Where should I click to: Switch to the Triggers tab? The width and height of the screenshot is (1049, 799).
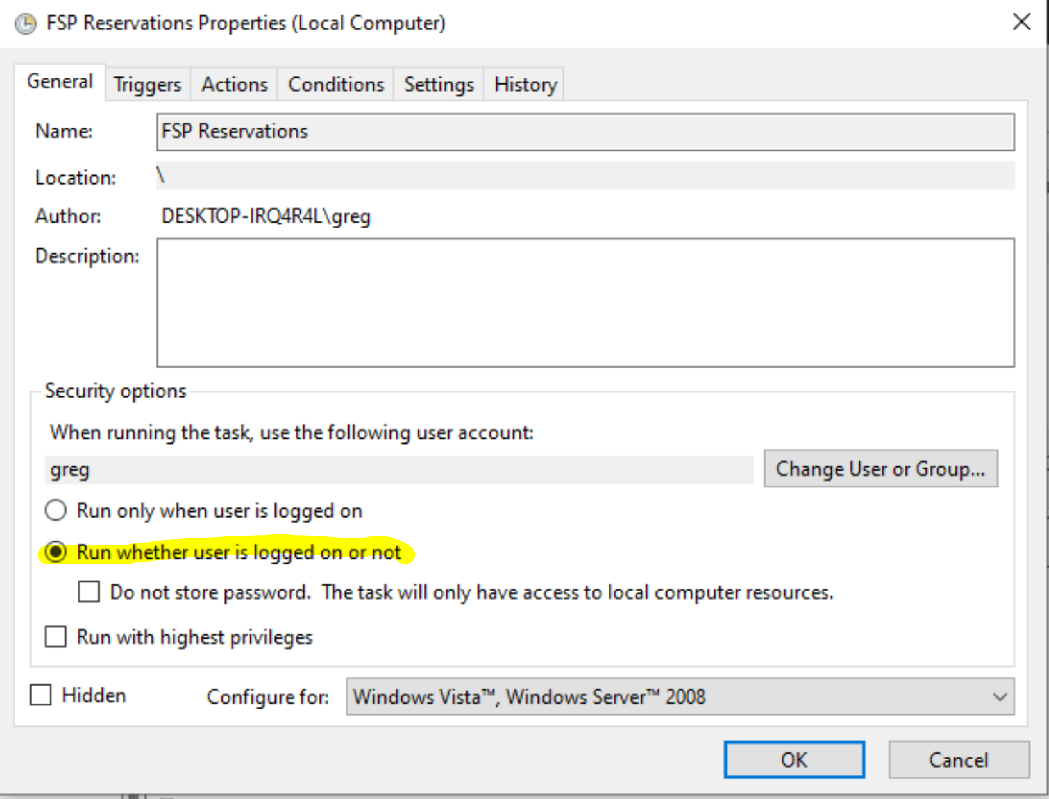tap(147, 85)
